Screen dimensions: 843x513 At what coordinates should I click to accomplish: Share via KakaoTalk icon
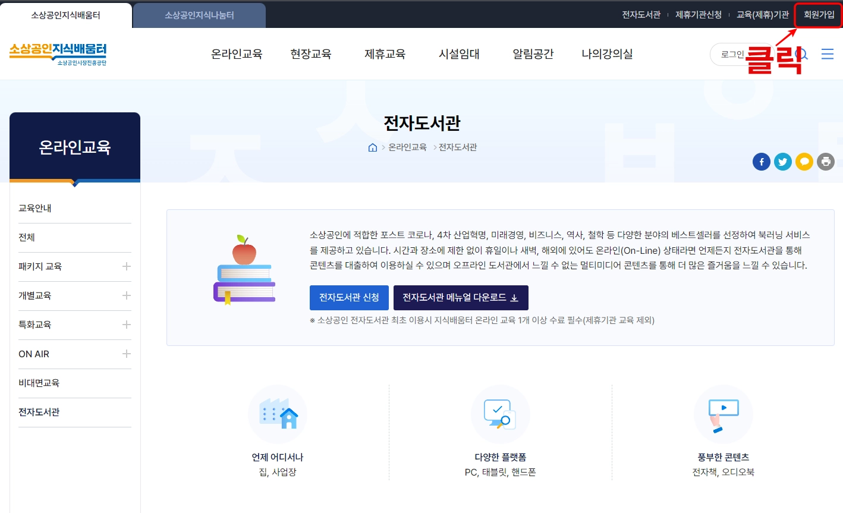click(x=804, y=161)
